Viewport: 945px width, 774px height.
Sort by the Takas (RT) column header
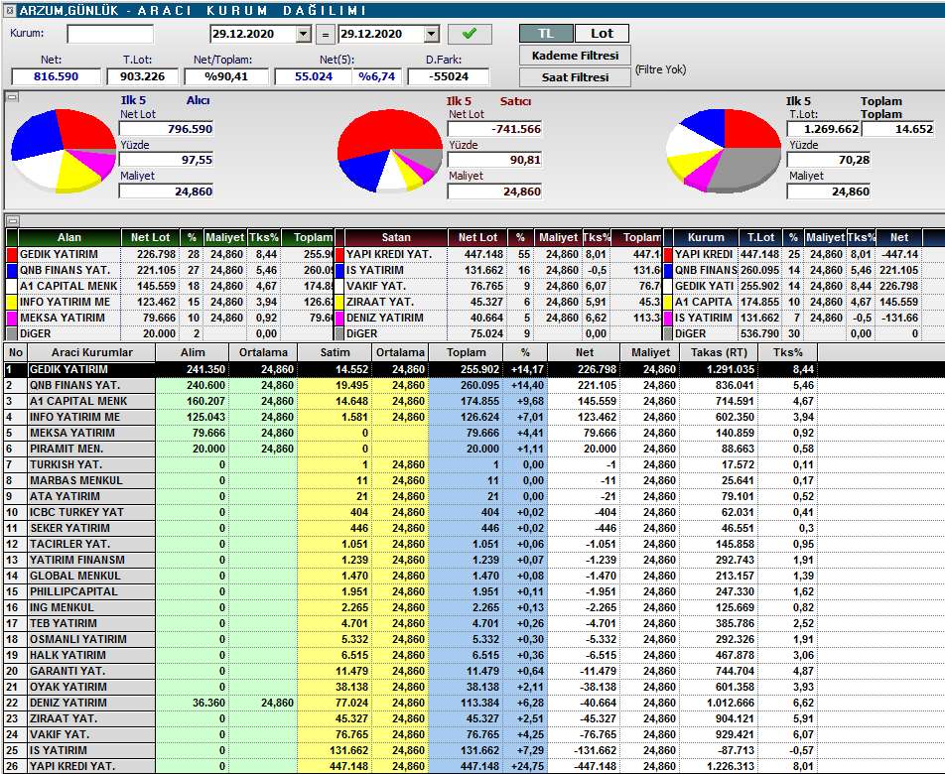pos(719,352)
